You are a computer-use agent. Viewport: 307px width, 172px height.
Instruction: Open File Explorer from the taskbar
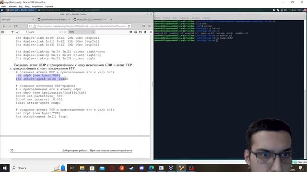[82, 168]
